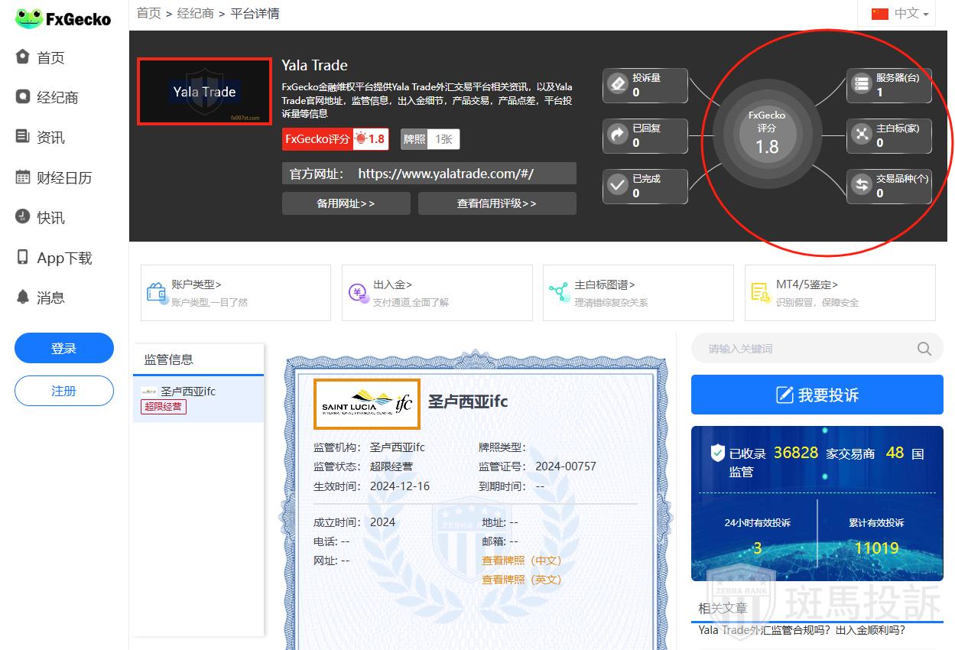Open App下载 phone icon in sidebar

[x=23, y=258]
